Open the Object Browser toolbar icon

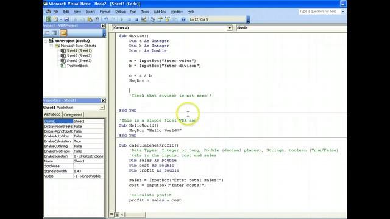pos(168,19)
